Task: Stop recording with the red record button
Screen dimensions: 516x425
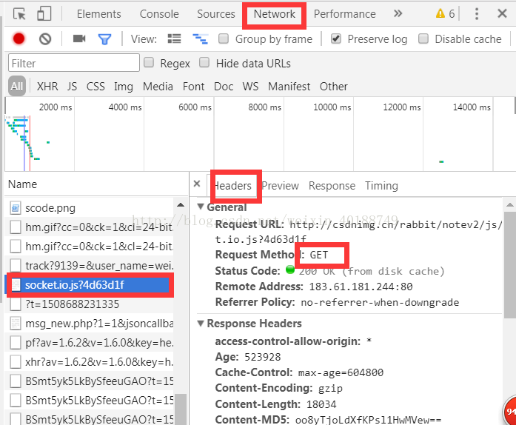Action: (19, 39)
